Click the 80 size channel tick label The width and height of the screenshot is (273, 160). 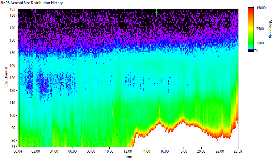tap(13, 140)
